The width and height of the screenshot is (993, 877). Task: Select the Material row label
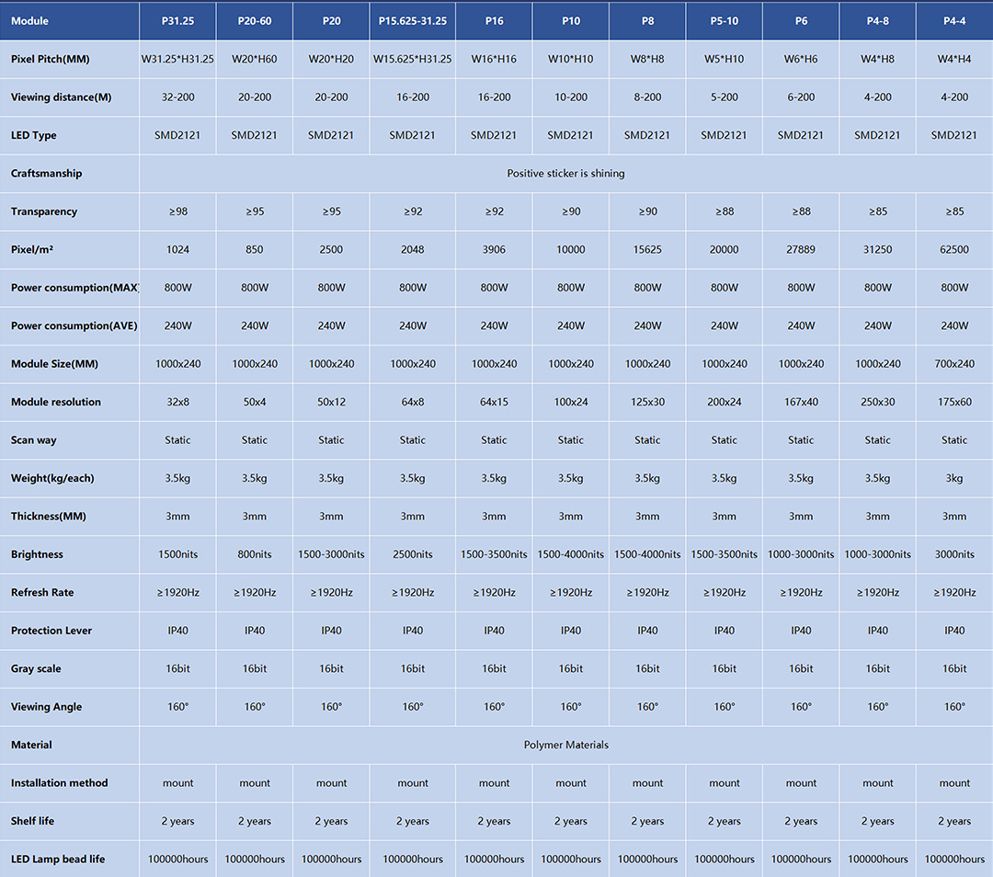click(x=31, y=745)
